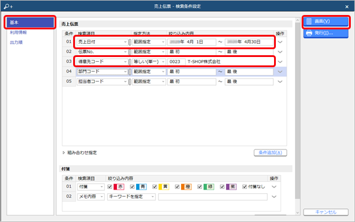355x222 pixels.
Task: Click the scrollbar up arrow
Action: [x=297, y=20]
